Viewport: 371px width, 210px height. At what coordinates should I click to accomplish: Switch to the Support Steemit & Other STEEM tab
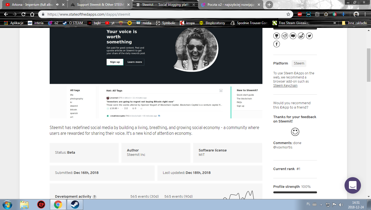[100, 5]
